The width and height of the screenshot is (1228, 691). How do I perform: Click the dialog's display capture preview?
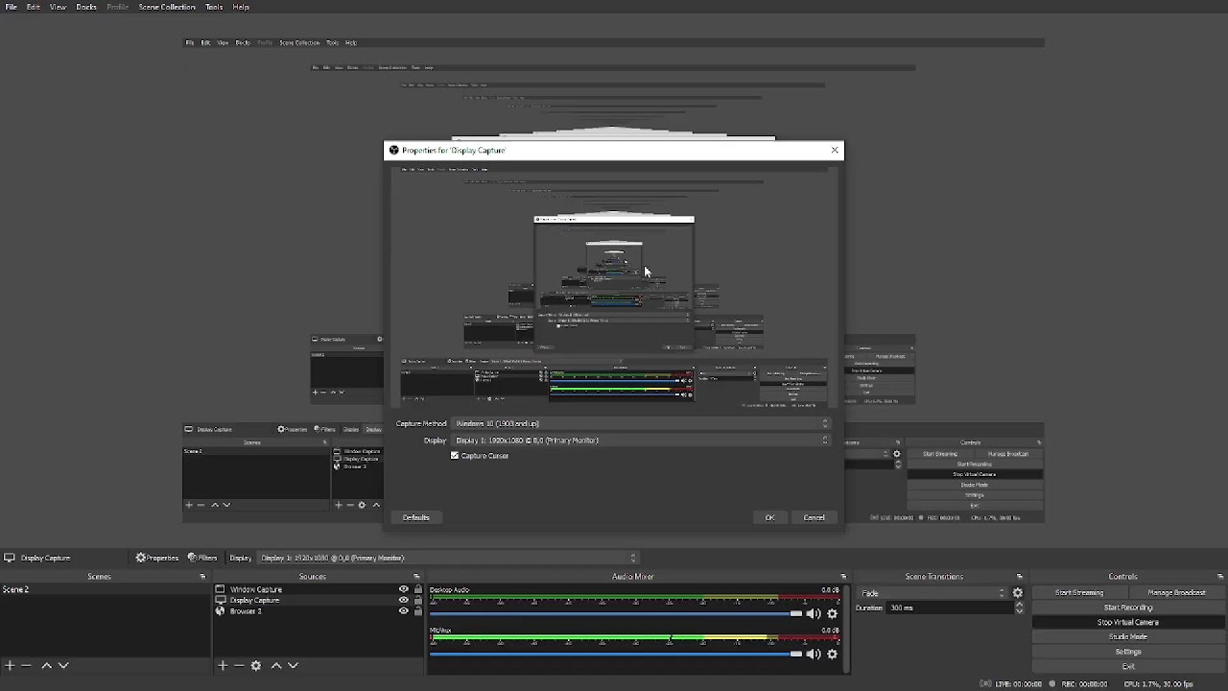click(614, 287)
